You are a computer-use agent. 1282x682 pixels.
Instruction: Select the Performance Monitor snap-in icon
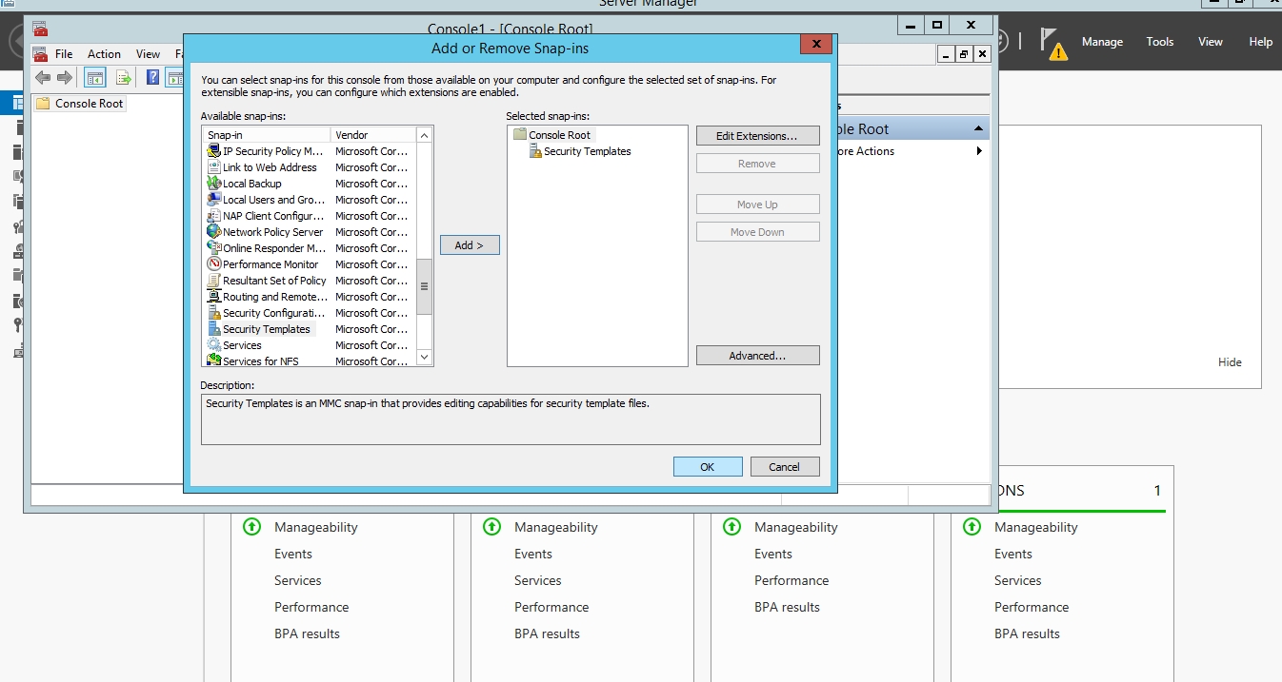click(x=214, y=264)
